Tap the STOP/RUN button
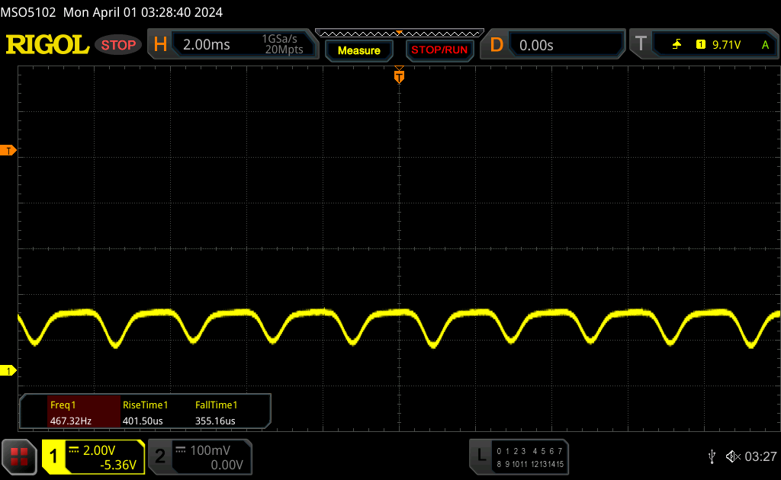Screen dimensions: 781x480 pos(439,50)
